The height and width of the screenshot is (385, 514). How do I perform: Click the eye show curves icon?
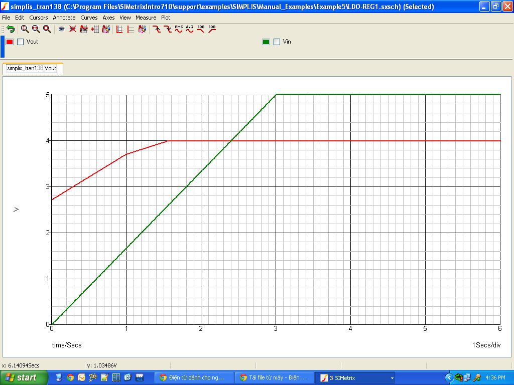(x=61, y=29)
